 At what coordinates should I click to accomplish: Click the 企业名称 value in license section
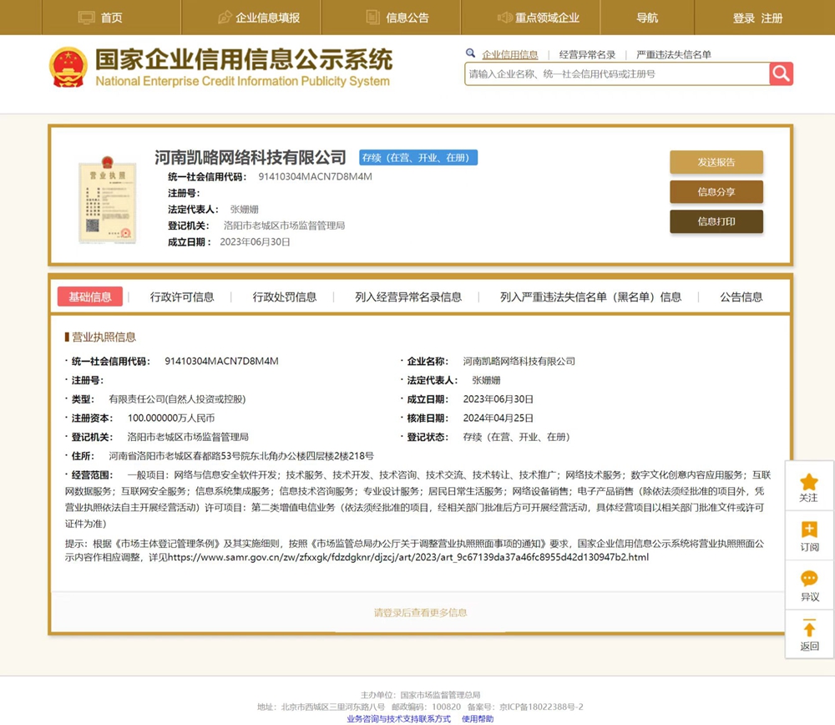tap(519, 361)
